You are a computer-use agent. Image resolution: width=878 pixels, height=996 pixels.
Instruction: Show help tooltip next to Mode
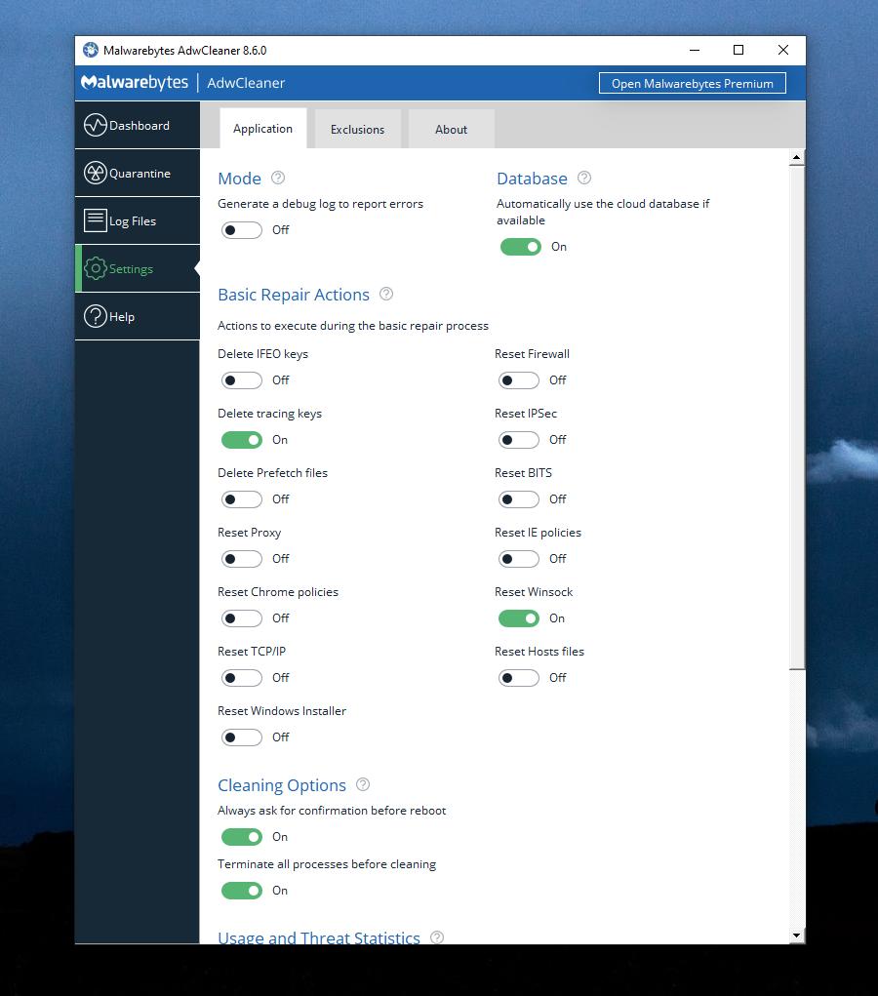click(x=278, y=178)
